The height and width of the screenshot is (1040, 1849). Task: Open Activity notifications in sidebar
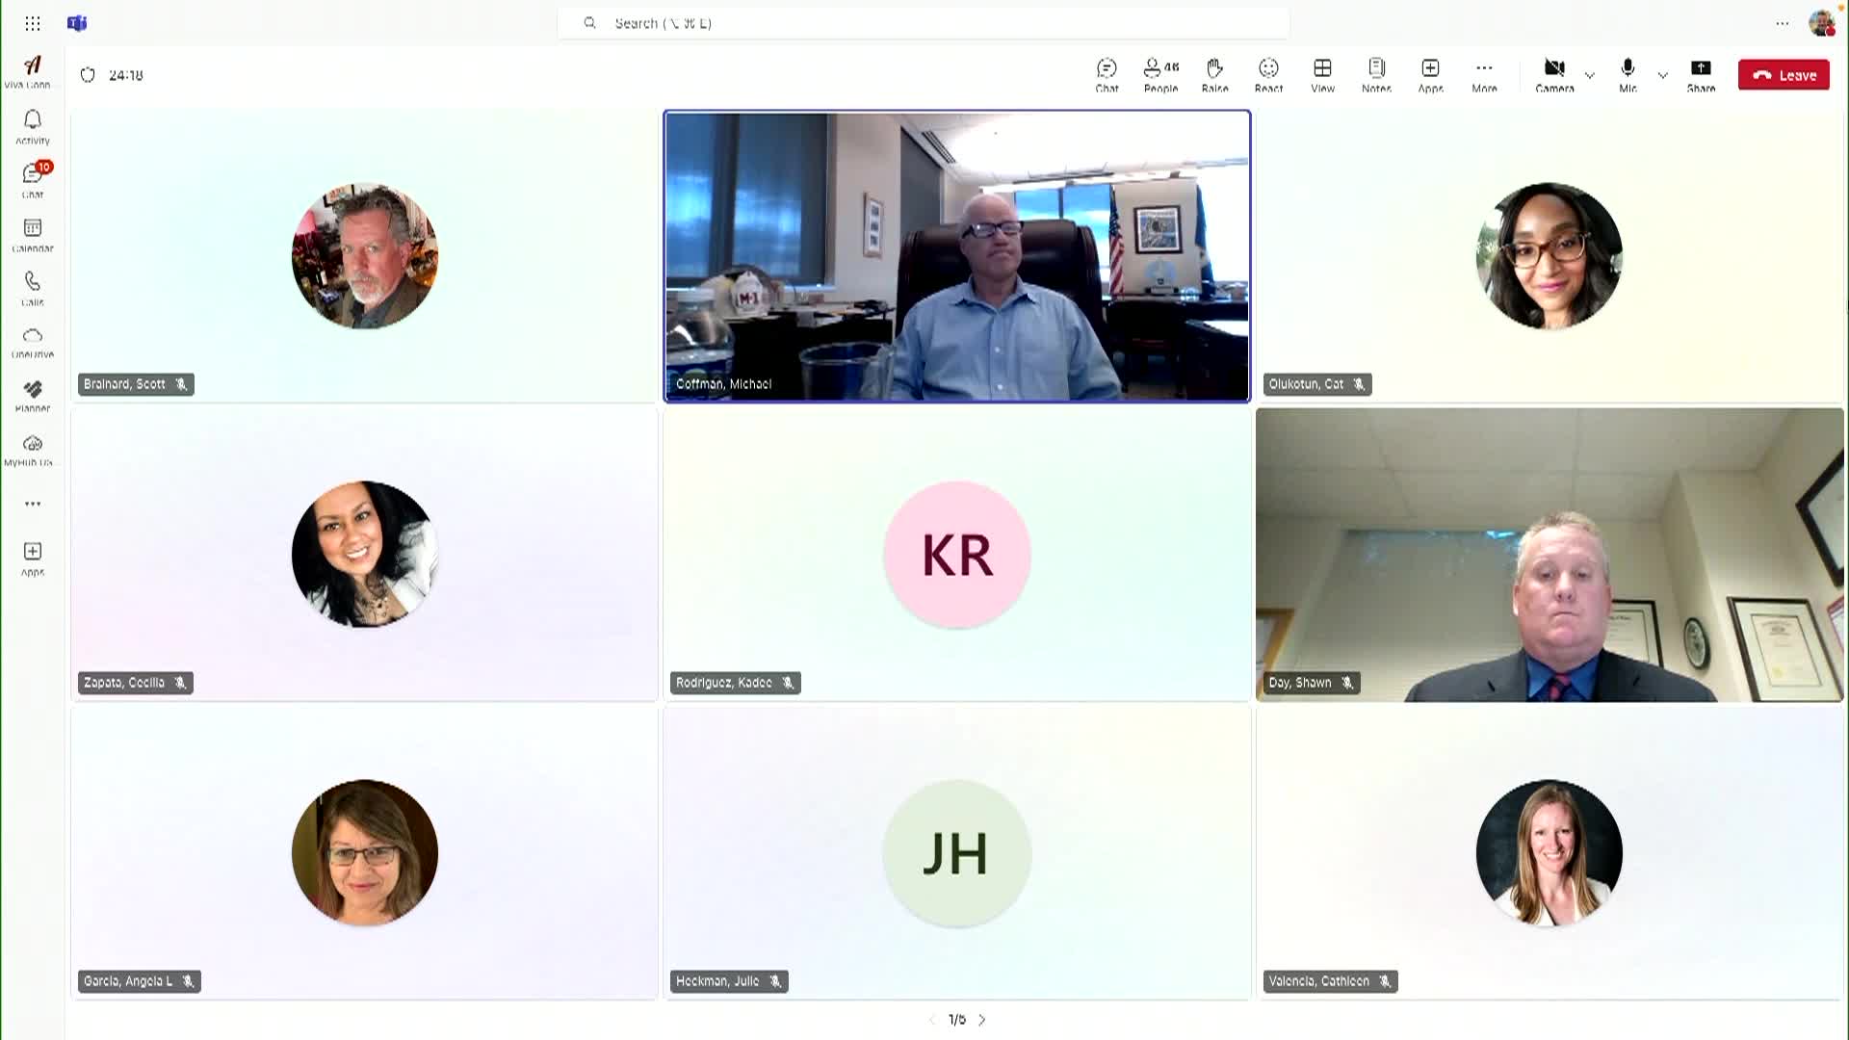click(x=33, y=126)
